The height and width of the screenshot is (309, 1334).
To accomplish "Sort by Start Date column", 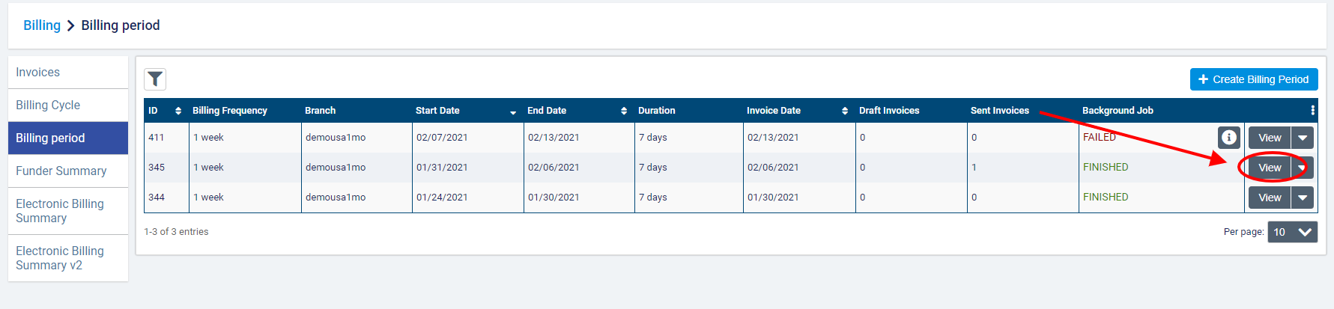I will [513, 111].
